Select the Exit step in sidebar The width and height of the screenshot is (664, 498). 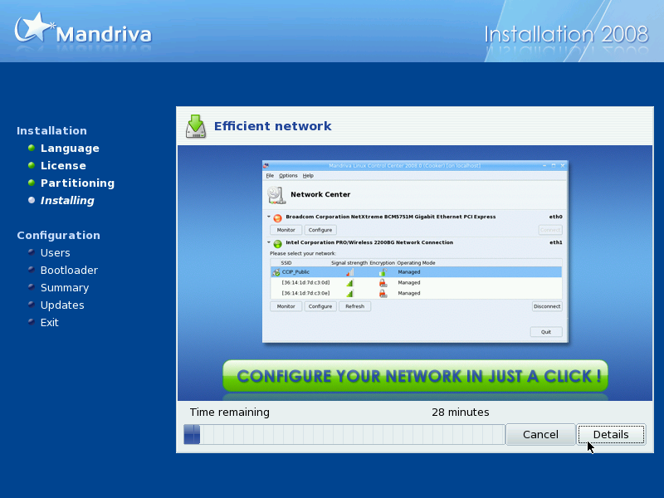tap(50, 323)
